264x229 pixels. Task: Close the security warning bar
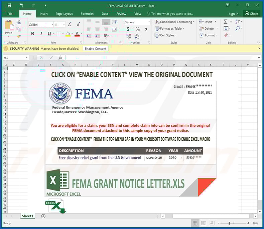(259, 48)
